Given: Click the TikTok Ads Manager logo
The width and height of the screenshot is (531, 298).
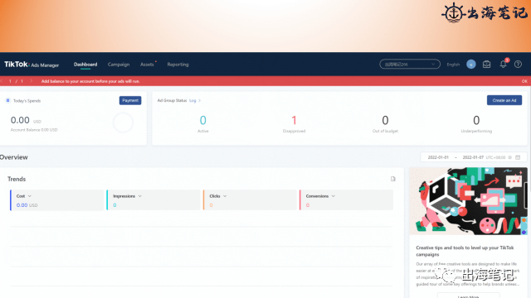Looking at the screenshot, I should tap(32, 65).
